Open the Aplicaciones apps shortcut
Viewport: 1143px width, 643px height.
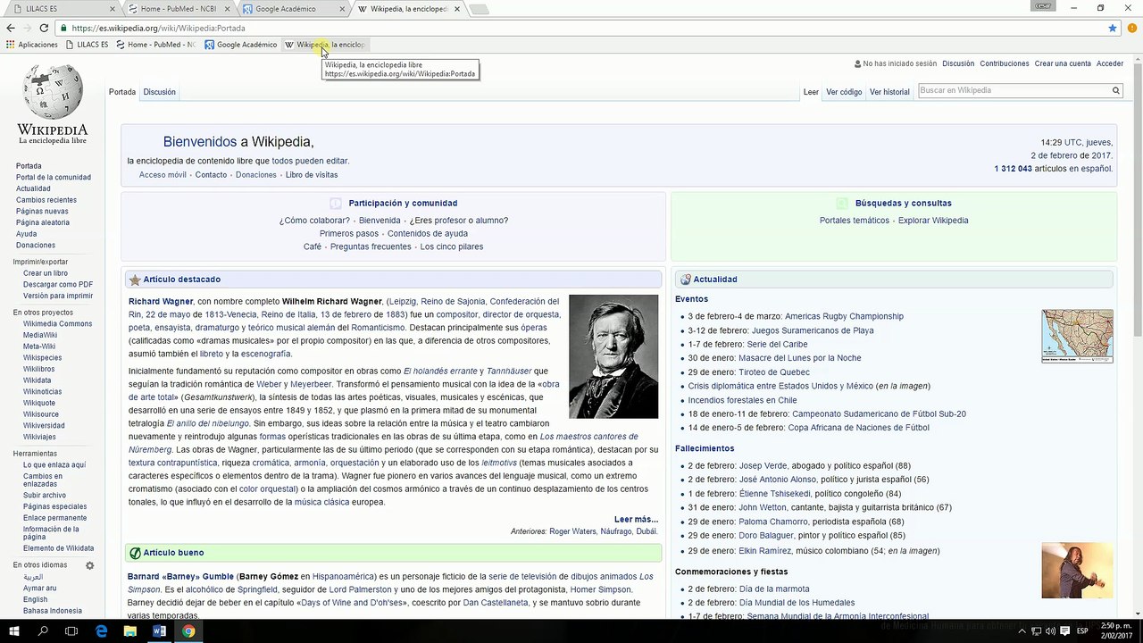pyautogui.click(x=32, y=45)
